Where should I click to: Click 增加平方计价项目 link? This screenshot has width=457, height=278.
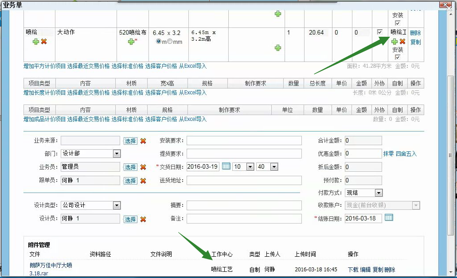click(x=44, y=66)
